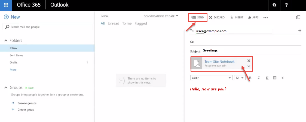
Task: Show more folders via More link
Action: click(x=13, y=70)
